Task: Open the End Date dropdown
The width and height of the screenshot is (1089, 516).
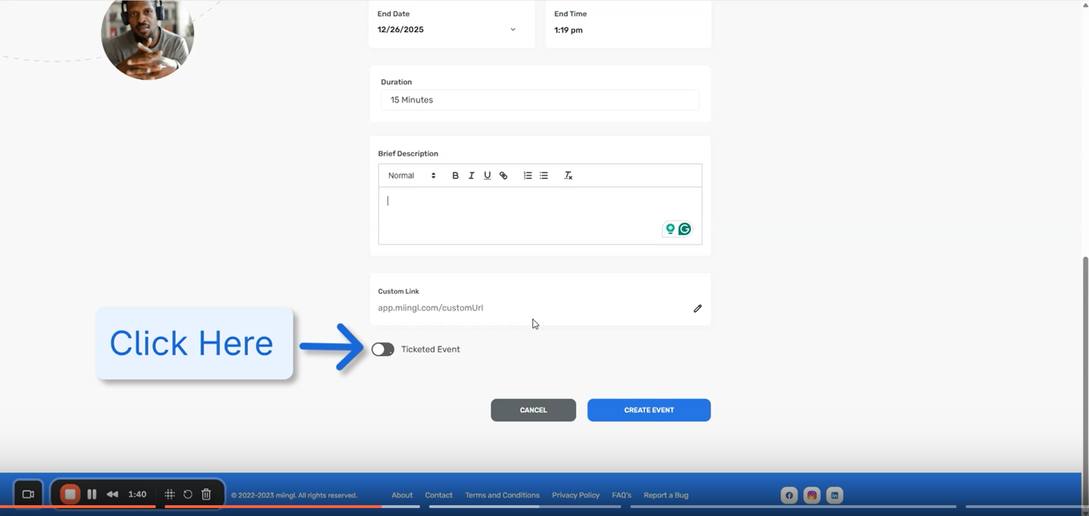Action: 512,30
